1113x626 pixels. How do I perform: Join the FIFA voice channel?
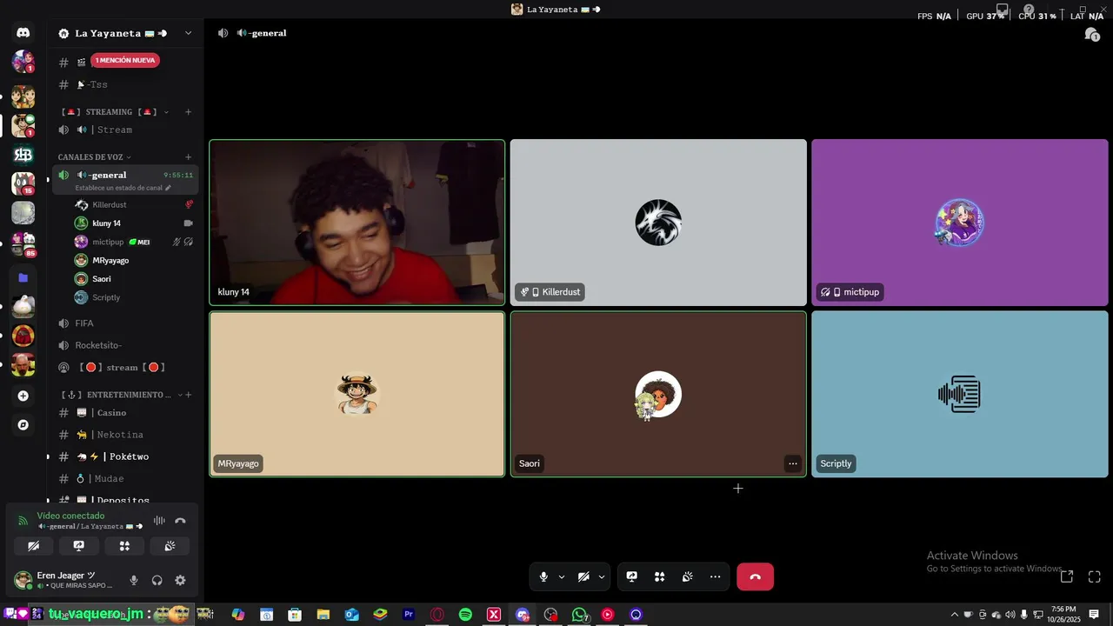[x=125, y=323]
